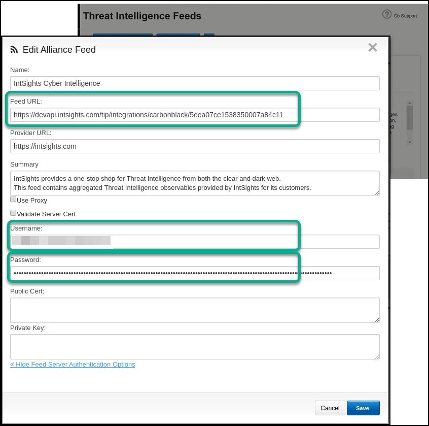Enable the Use Proxy checkbox

[13, 199]
